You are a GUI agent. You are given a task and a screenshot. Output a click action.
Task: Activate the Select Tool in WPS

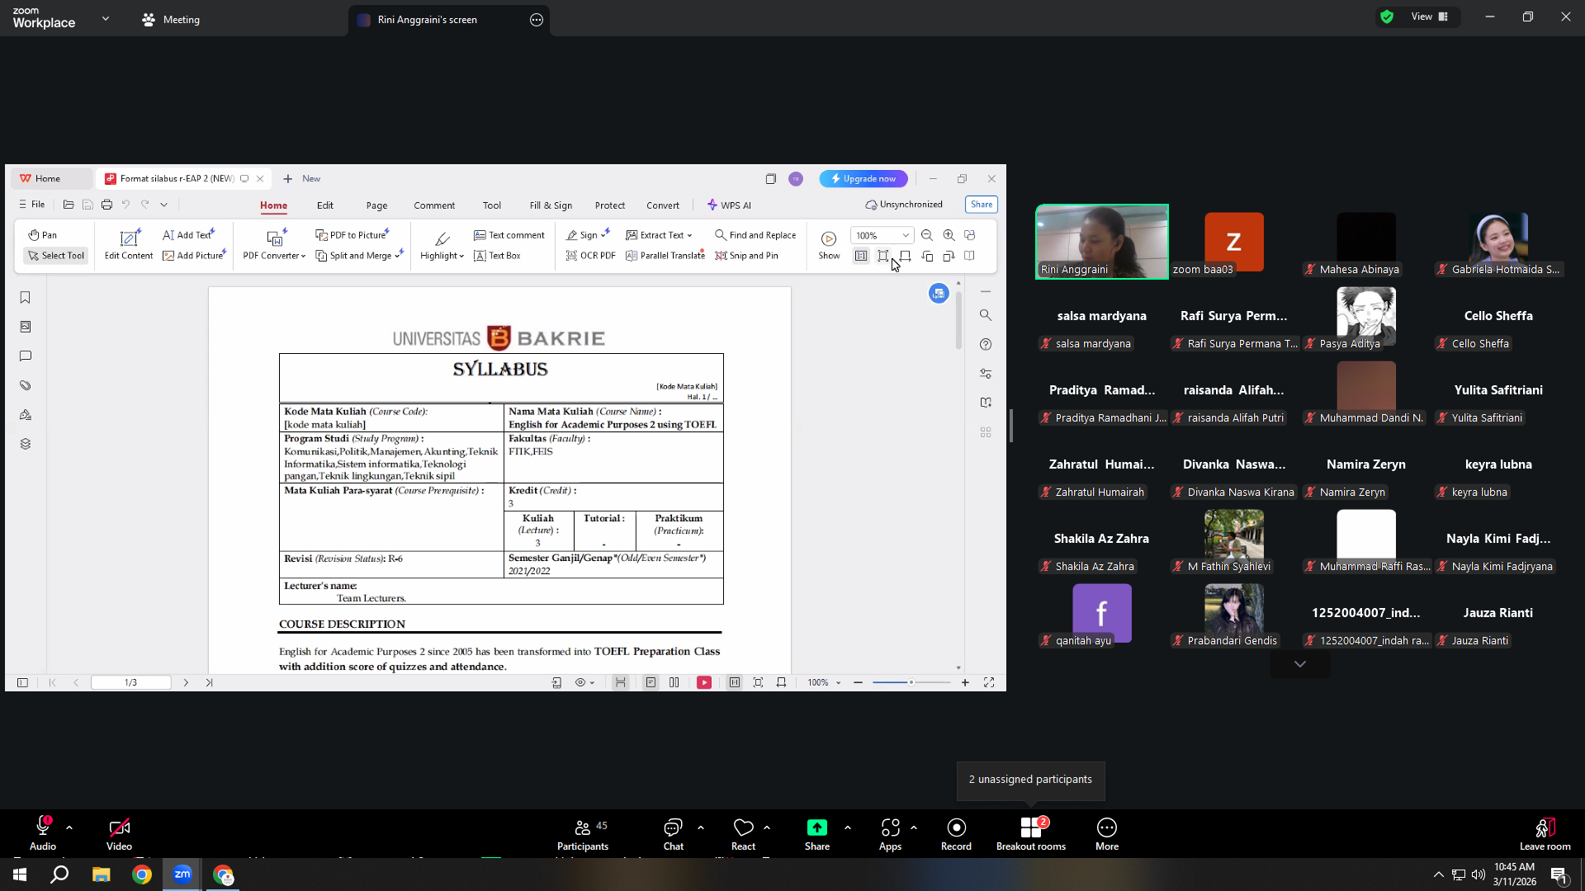tap(56, 256)
